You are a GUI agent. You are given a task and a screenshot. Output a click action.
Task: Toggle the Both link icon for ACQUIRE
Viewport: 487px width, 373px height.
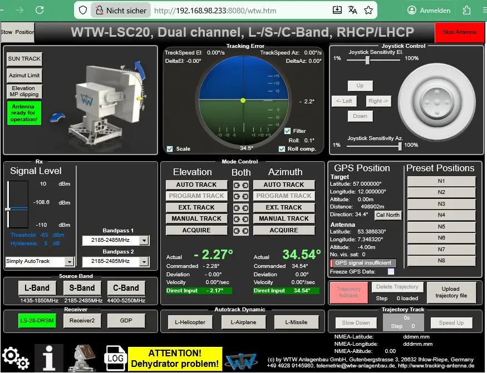240,231
